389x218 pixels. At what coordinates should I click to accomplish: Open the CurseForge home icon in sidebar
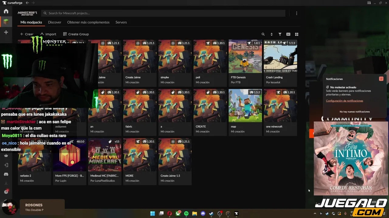tap(6, 12)
